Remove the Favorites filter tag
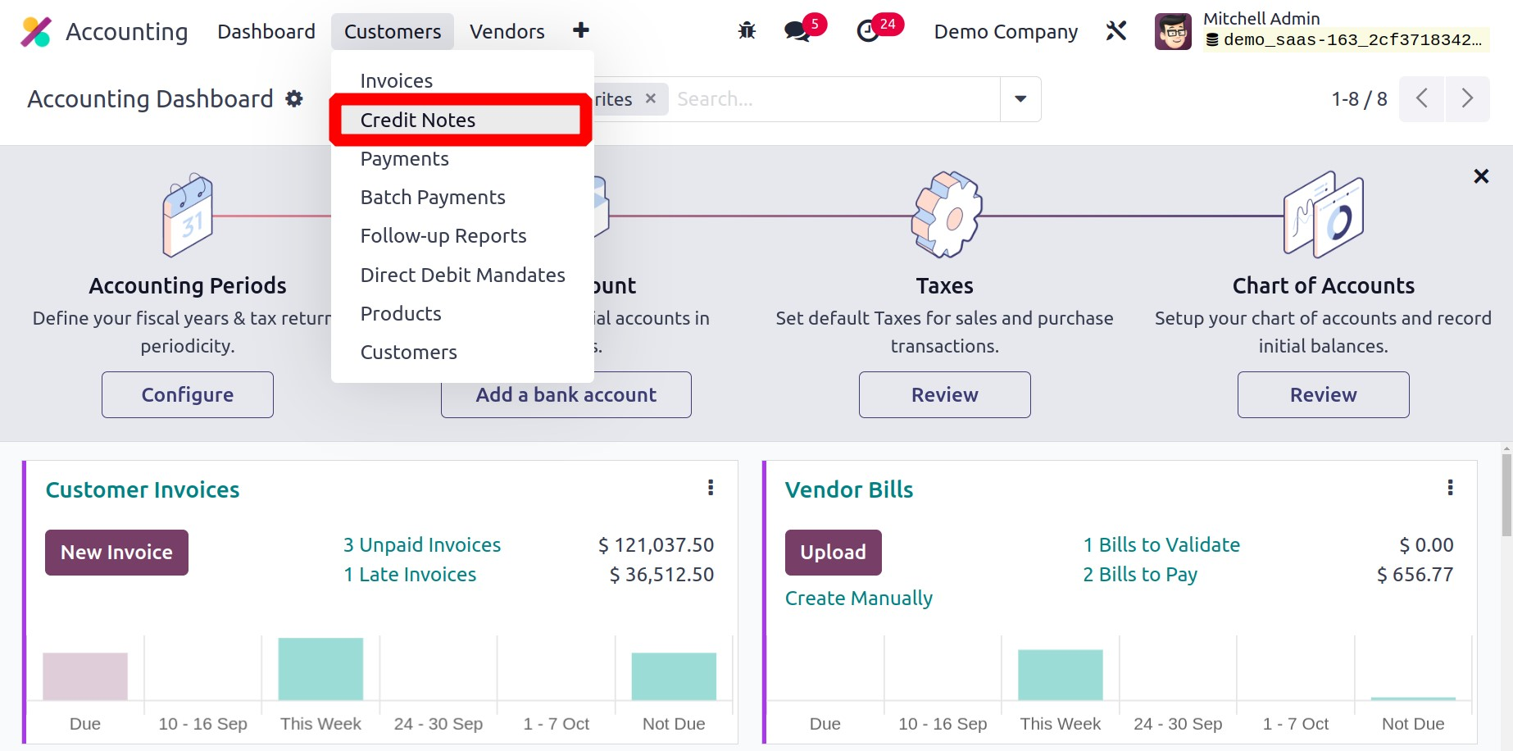The width and height of the screenshot is (1513, 751). tap(651, 98)
